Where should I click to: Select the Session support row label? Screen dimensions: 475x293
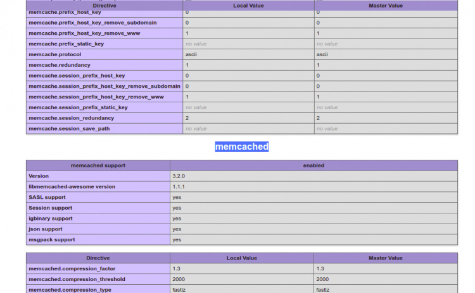click(x=51, y=208)
